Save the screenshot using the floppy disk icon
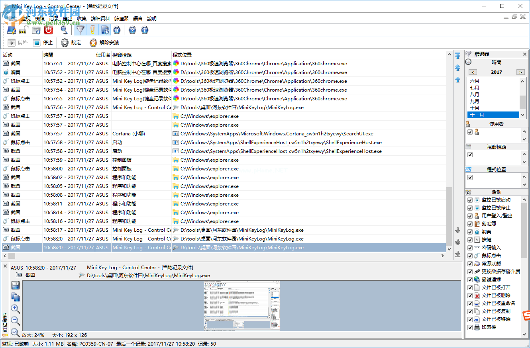Viewport: 530px width, 348px height. (x=16, y=285)
